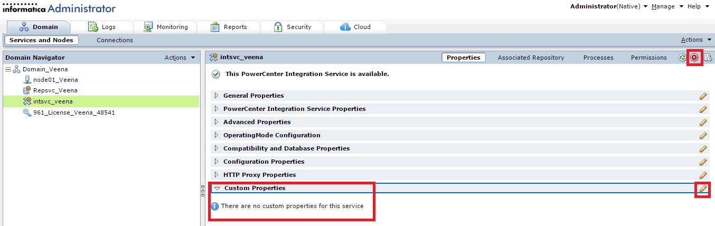
Task: Switch to the Logs tab
Action: click(102, 27)
